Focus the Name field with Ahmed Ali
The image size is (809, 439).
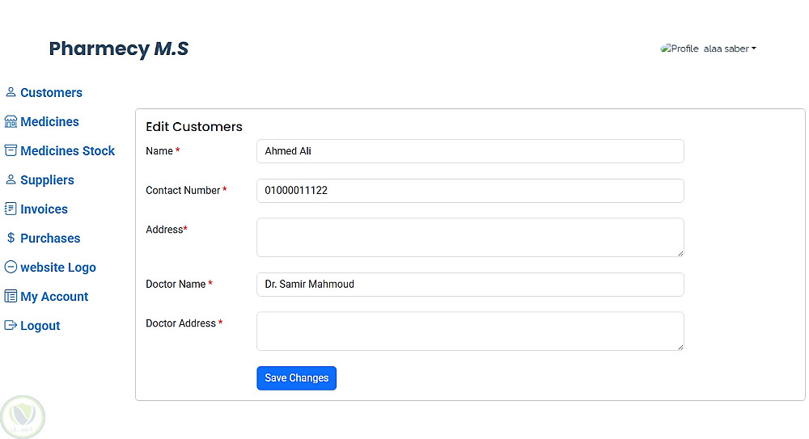tap(469, 151)
